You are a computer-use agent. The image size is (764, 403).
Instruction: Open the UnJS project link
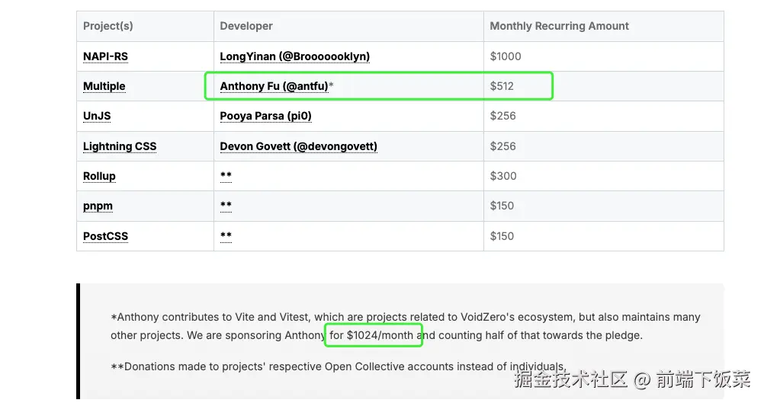(x=97, y=116)
